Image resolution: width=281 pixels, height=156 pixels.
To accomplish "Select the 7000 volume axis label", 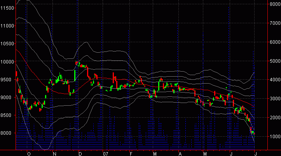I will tap(275, 23).
